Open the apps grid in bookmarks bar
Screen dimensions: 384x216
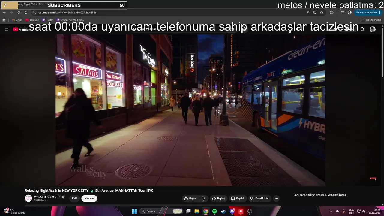click(4, 20)
